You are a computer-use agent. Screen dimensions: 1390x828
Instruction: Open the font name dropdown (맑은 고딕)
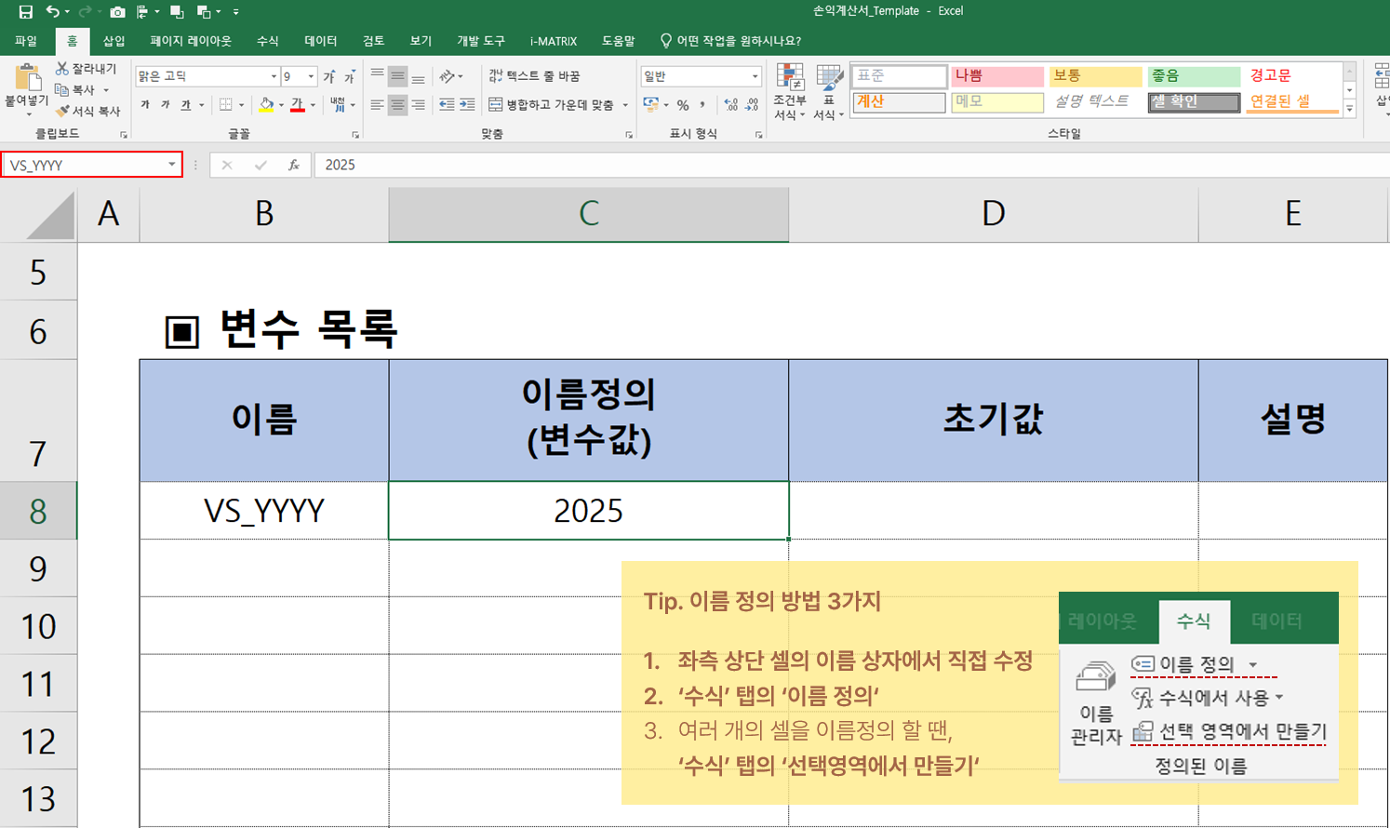(274, 76)
